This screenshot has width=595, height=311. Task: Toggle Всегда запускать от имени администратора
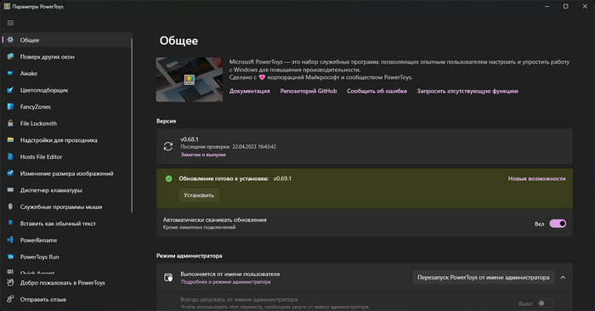546,303
